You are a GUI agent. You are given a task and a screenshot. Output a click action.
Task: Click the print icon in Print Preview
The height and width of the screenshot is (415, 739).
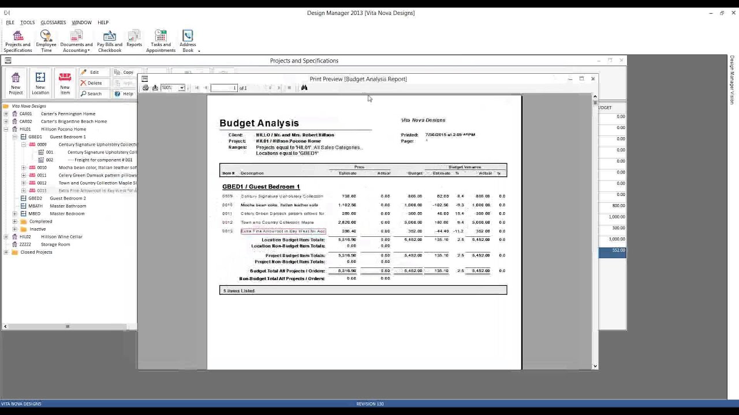point(145,88)
